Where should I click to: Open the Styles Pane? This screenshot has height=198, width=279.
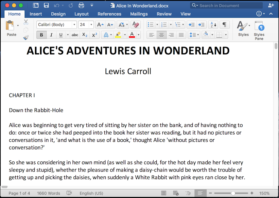(x=259, y=31)
